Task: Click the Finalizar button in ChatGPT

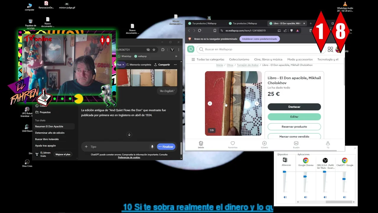Action: 166,147
